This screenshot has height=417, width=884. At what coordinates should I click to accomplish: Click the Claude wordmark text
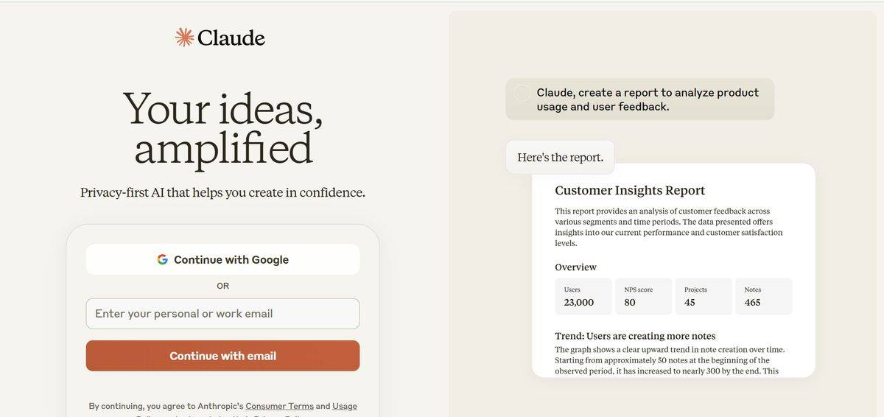(x=231, y=38)
